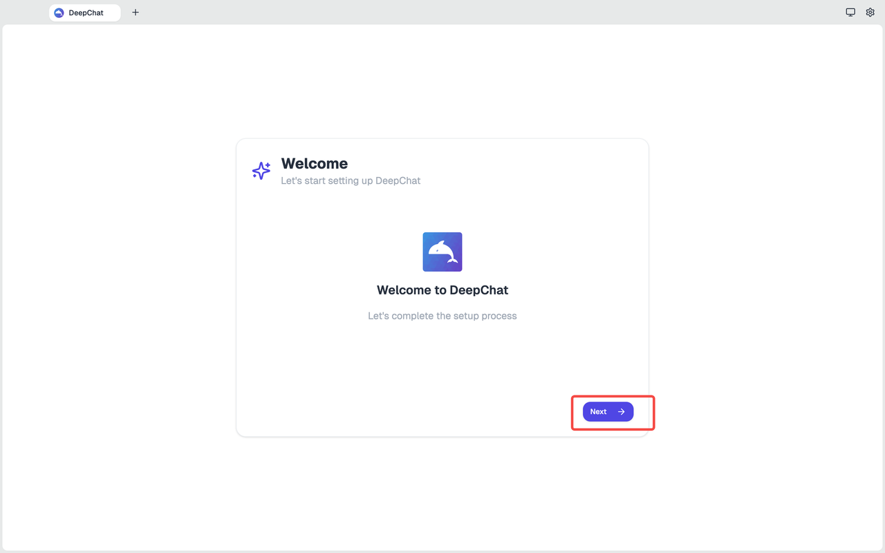
Task: Select the DeepChat tab label text
Action: [x=86, y=12]
